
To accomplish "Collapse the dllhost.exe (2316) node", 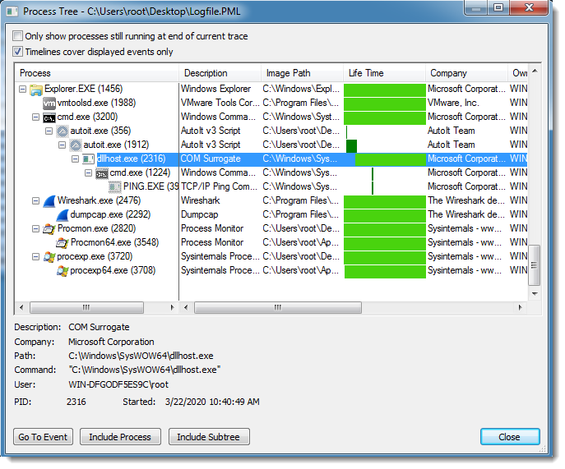I will point(76,159).
